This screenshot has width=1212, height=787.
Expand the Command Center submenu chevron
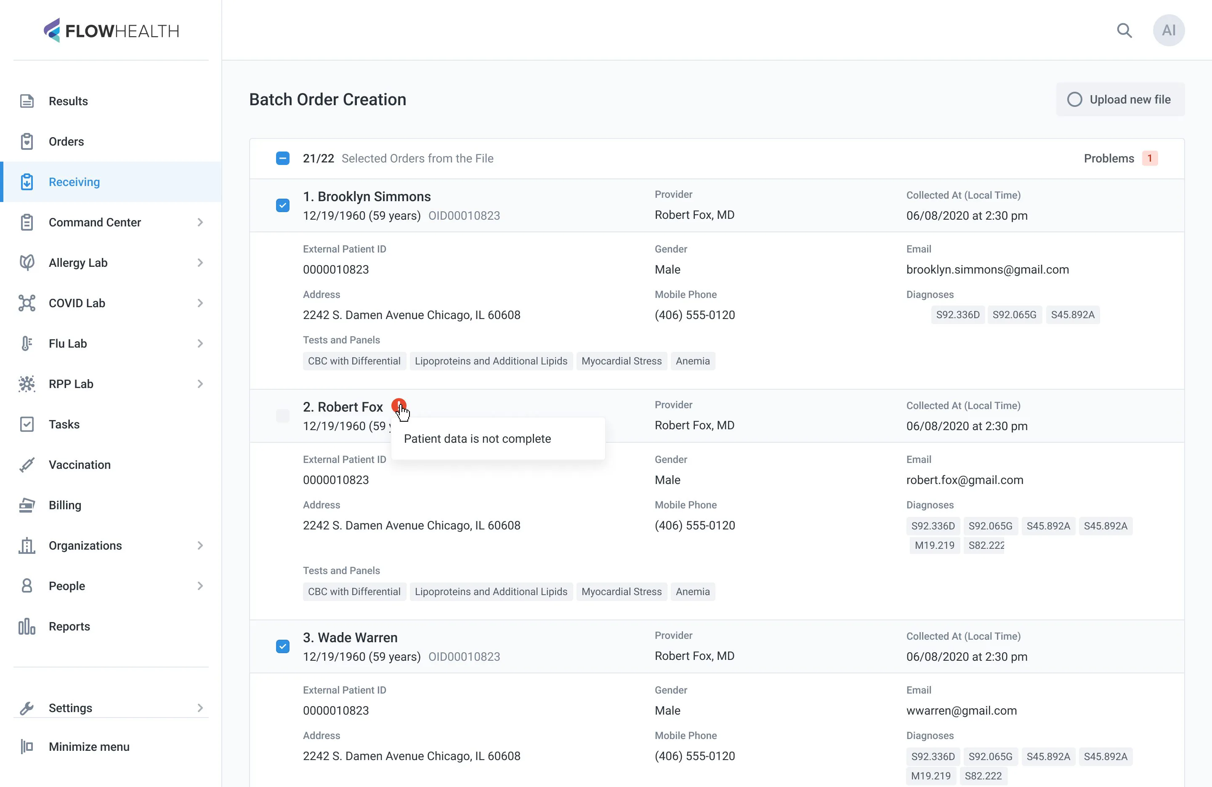point(200,222)
